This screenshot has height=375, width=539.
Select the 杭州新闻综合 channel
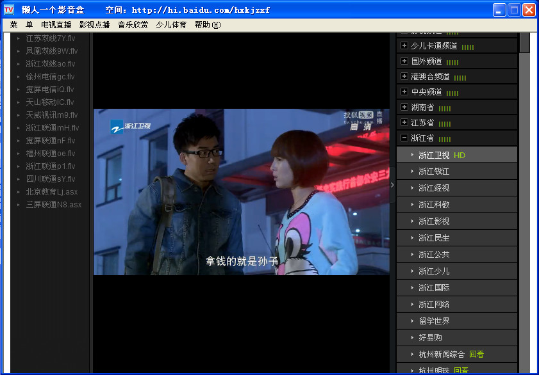(x=457, y=355)
